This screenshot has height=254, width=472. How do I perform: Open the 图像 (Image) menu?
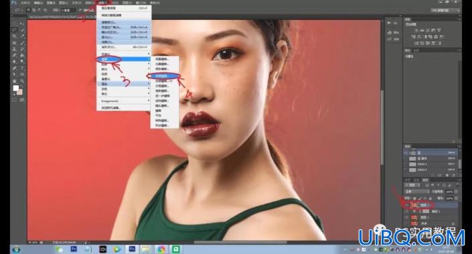[x=51, y=3]
